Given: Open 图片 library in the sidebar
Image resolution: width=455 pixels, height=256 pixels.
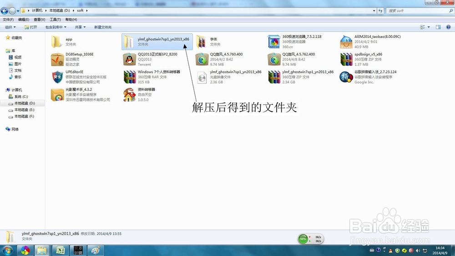Looking at the screenshot, I should tap(18, 64).
